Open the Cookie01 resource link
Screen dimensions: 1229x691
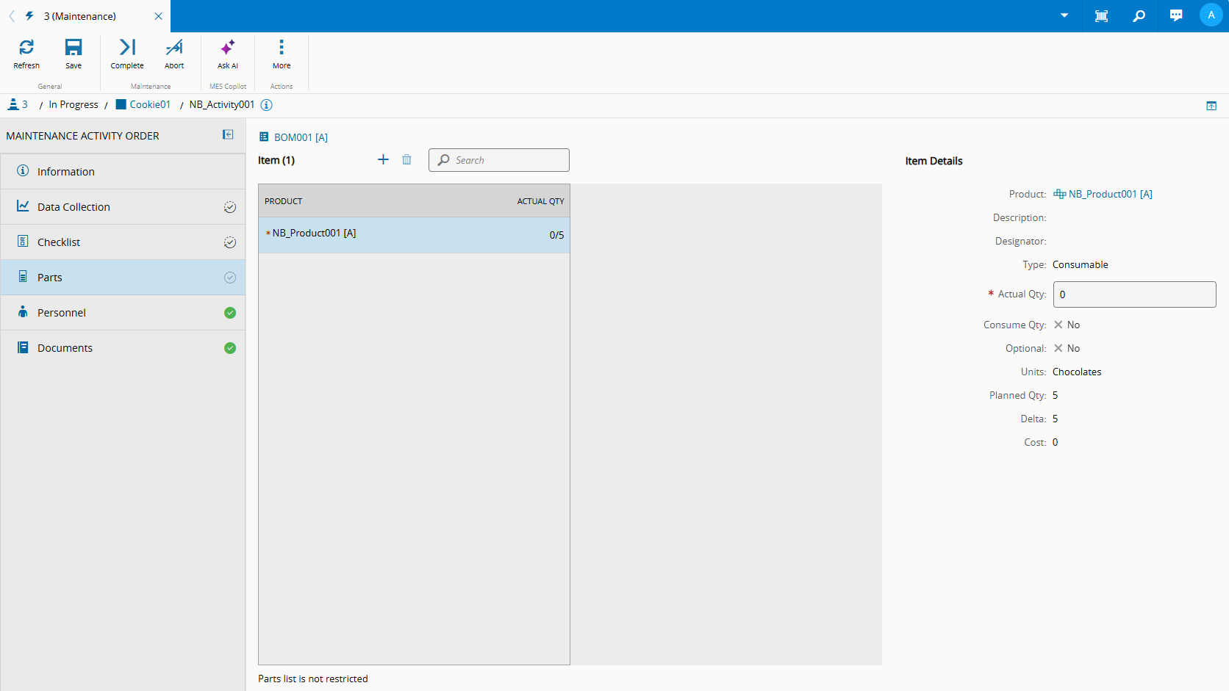click(149, 105)
